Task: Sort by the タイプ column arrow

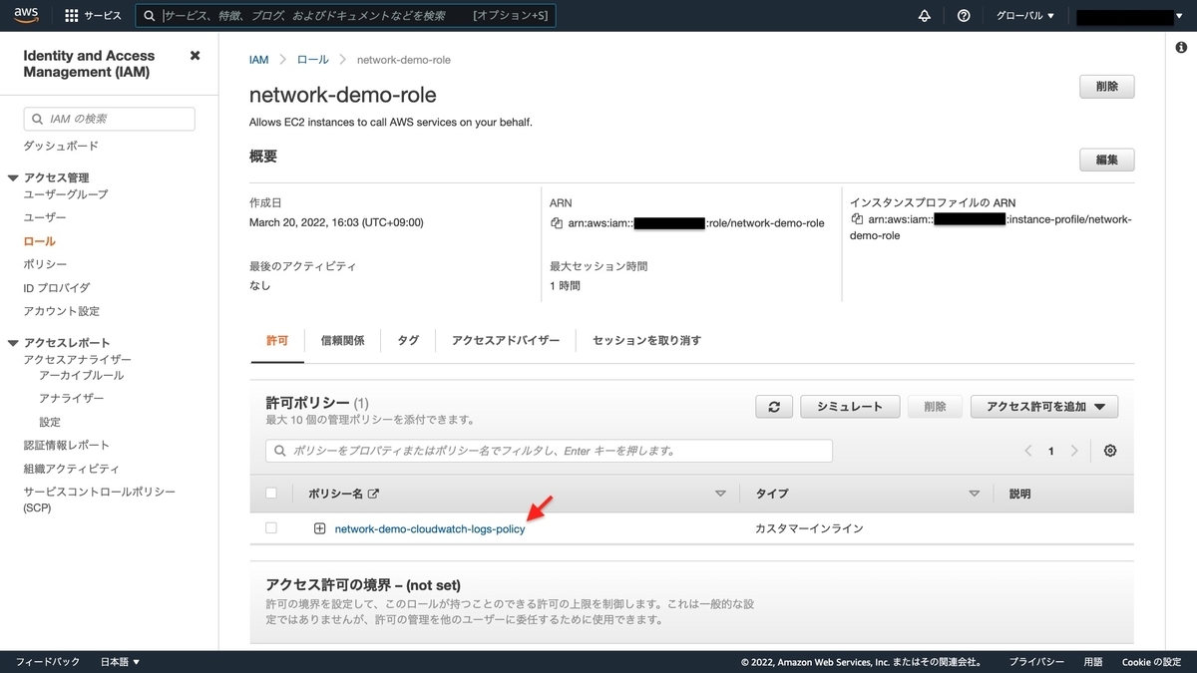Action: pyautogui.click(x=975, y=494)
